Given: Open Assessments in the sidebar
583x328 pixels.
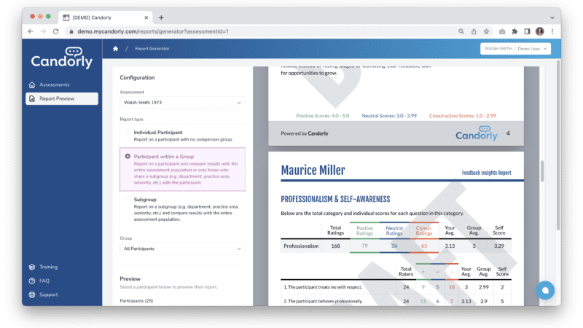Looking at the screenshot, I should [x=62, y=85].
